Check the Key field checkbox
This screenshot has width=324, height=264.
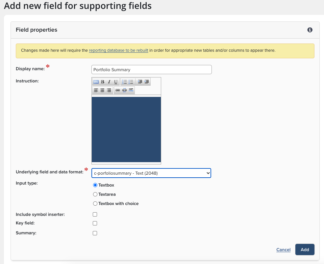[95, 223]
